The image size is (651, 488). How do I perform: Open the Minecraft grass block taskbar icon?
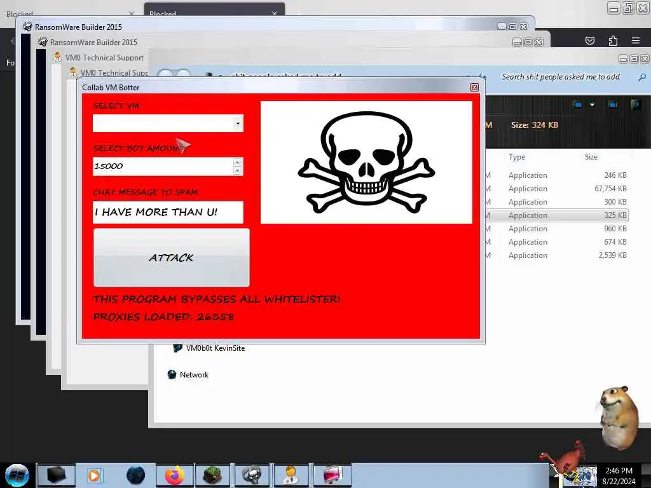(x=212, y=475)
